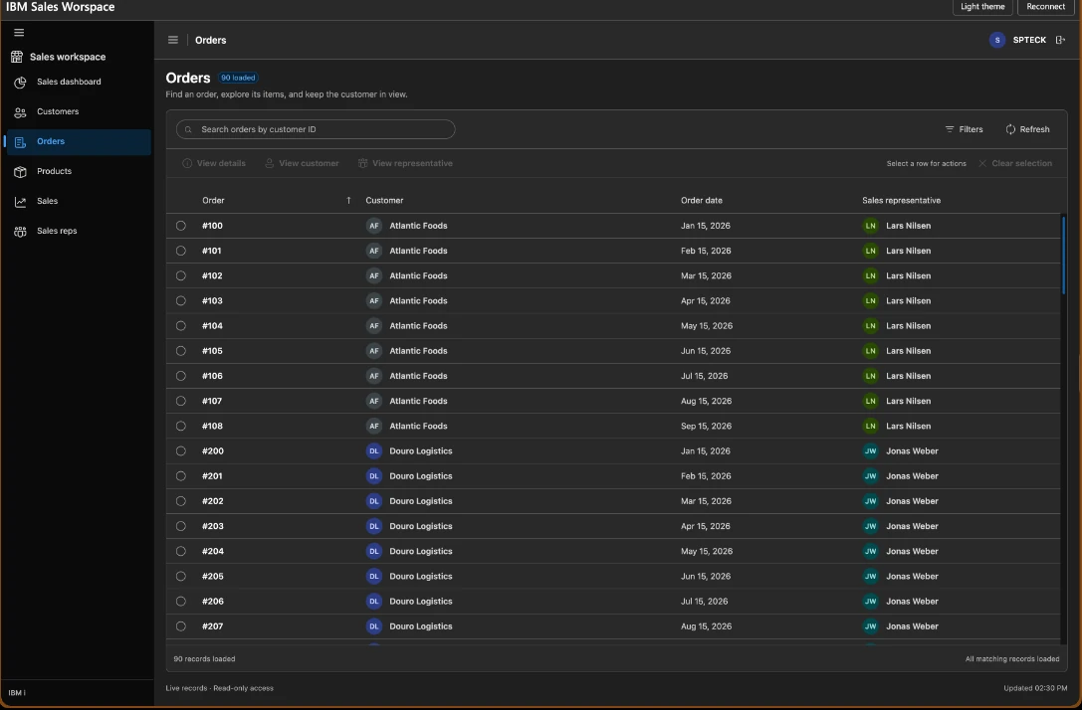Click Lars Nilsen in order #102 row
This screenshot has width=1082, height=710.
908,275
